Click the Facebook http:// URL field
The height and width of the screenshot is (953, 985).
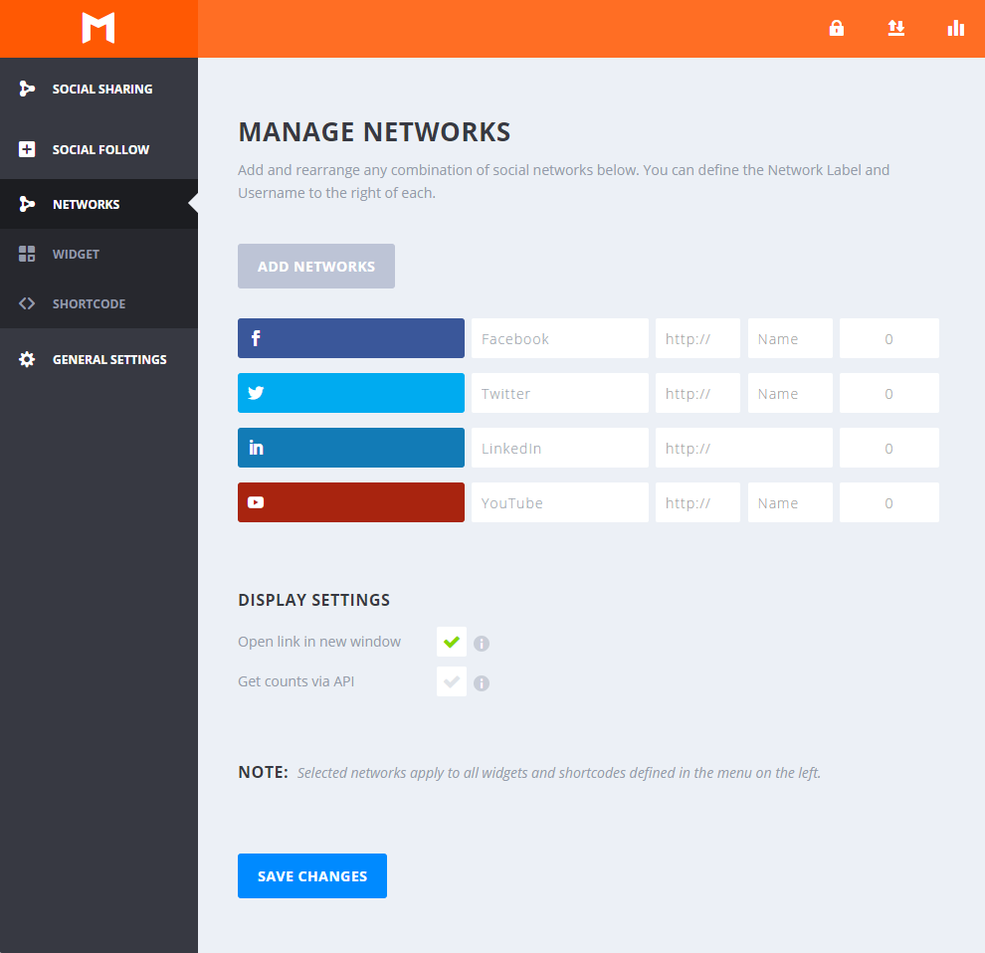click(x=697, y=338)
